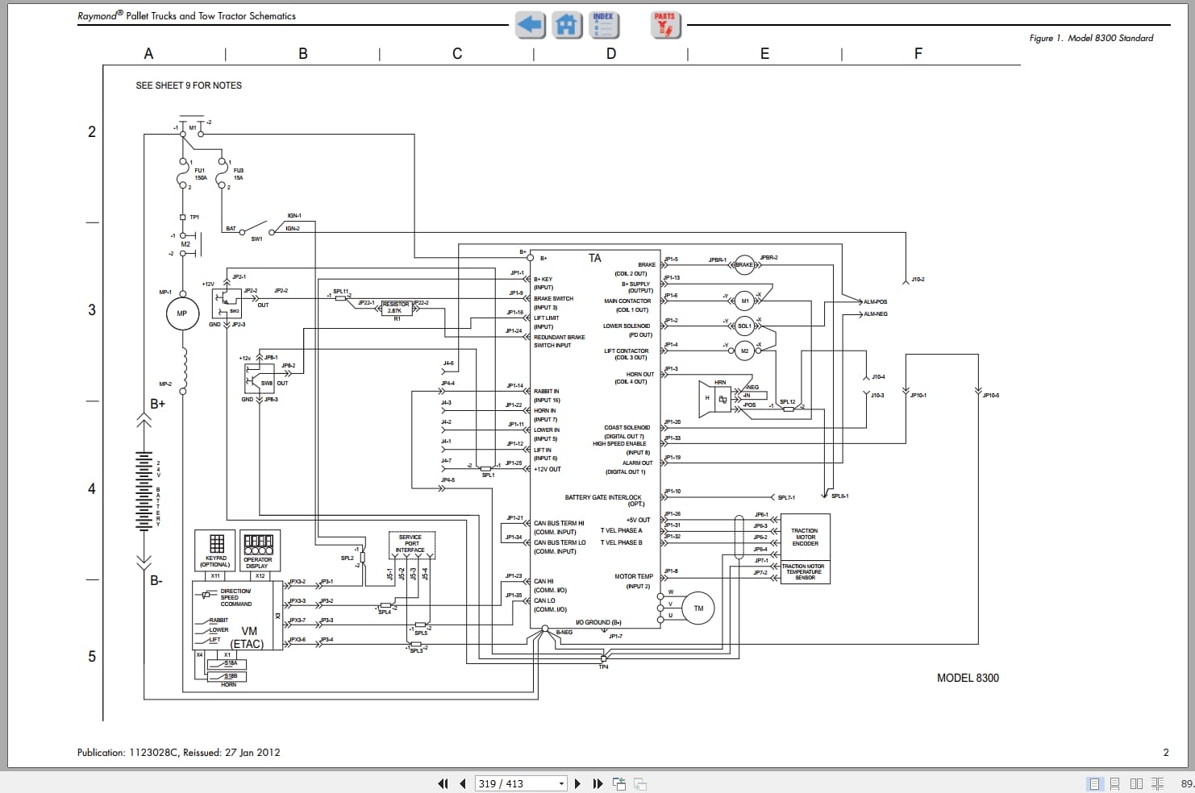1195x793 pixels.
Task: Open the page number dropdown arrow
Action: (x=561, y=783)
